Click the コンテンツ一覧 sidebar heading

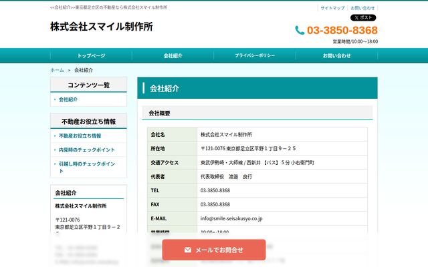(88, 85)
